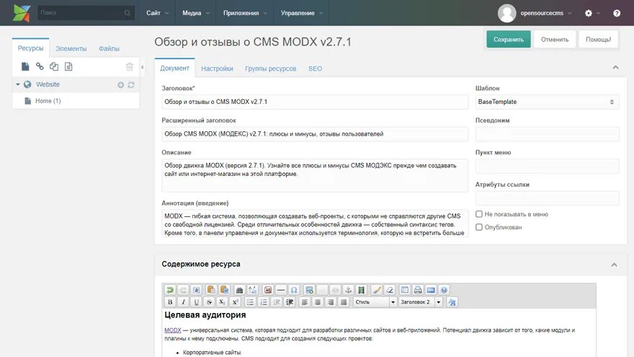Open the Медиа menu
This screenshot has width=634, height=357.
(195, 13)
